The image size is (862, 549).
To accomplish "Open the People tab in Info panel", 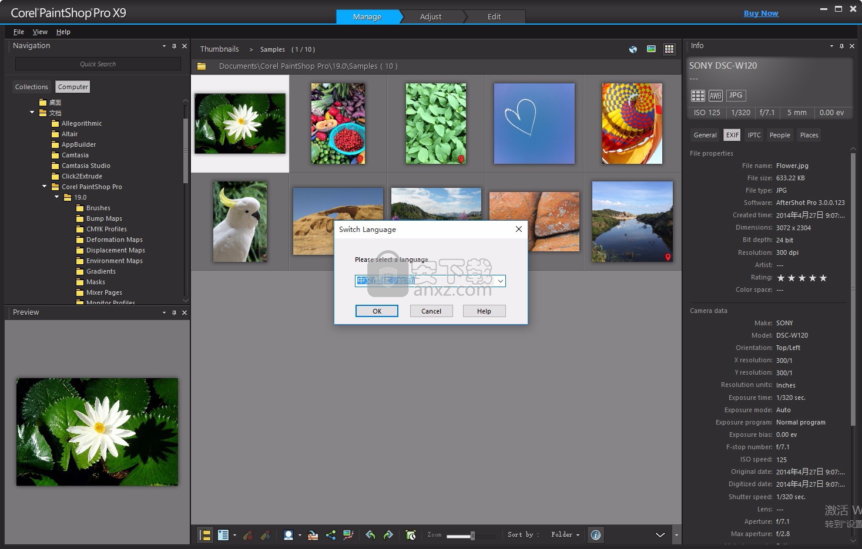I will click(x=780, y=135).
